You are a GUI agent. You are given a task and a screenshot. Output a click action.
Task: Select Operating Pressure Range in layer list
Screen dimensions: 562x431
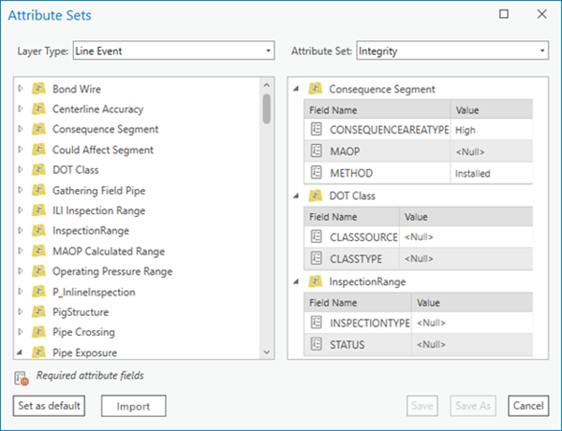(x=111, y=272)
